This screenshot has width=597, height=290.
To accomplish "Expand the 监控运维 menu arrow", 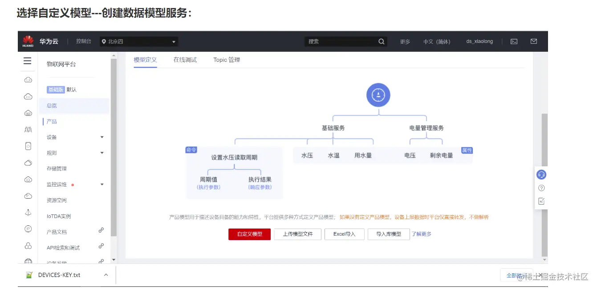I will point(102,184).
